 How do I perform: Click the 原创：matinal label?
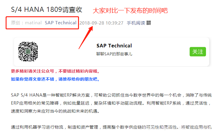(26, 23)
